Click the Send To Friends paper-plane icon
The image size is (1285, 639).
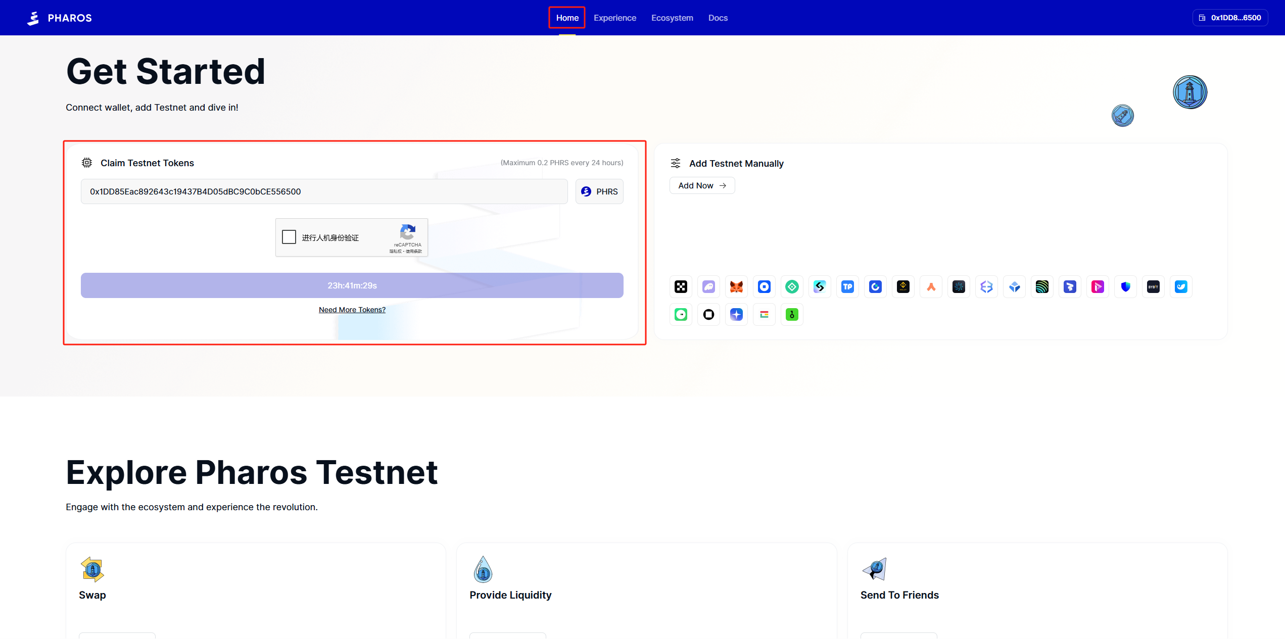(x=875, y=569)
